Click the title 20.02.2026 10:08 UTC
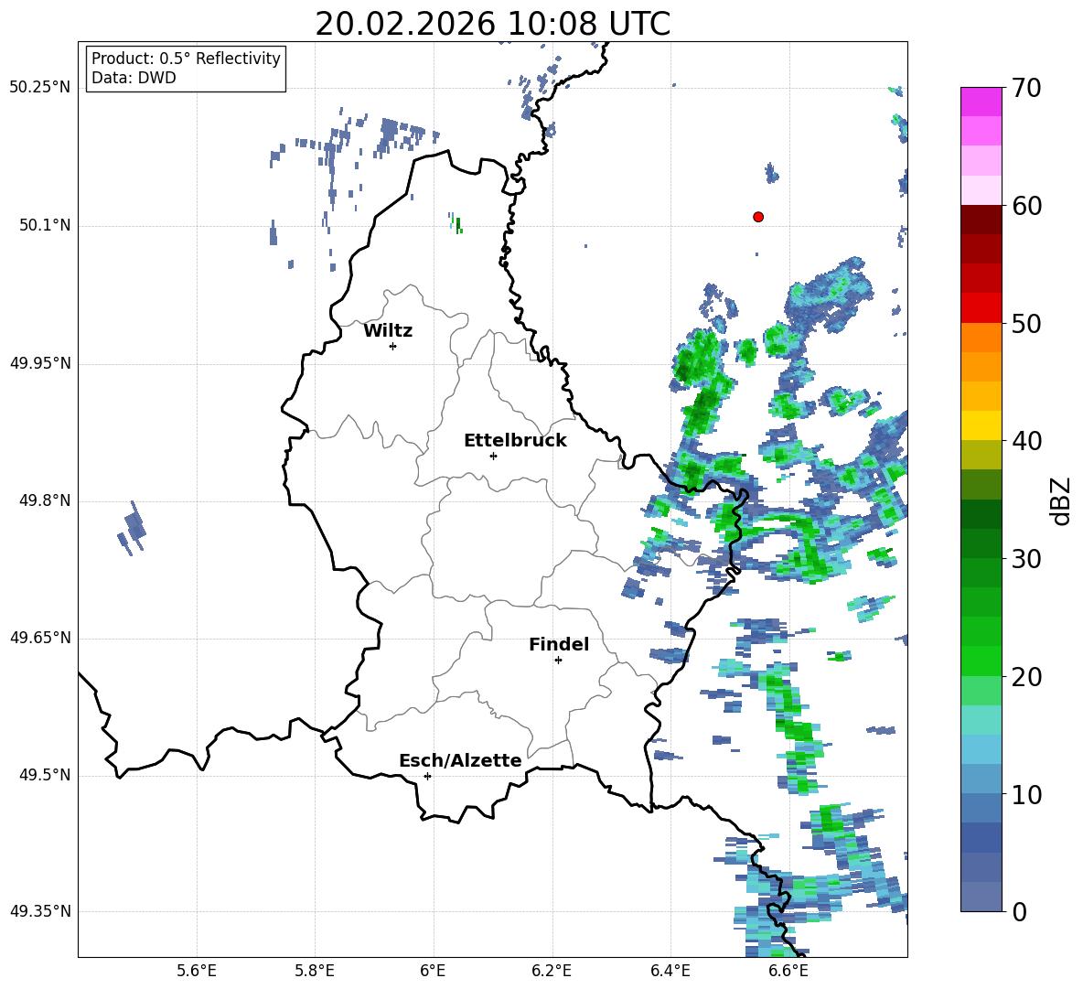Screen dimensions: 1083x989 pyautogui.click(x=492, y=24)
